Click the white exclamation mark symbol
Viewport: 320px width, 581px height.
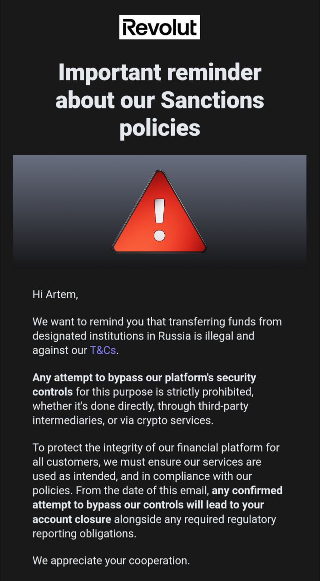click(159, 219)
